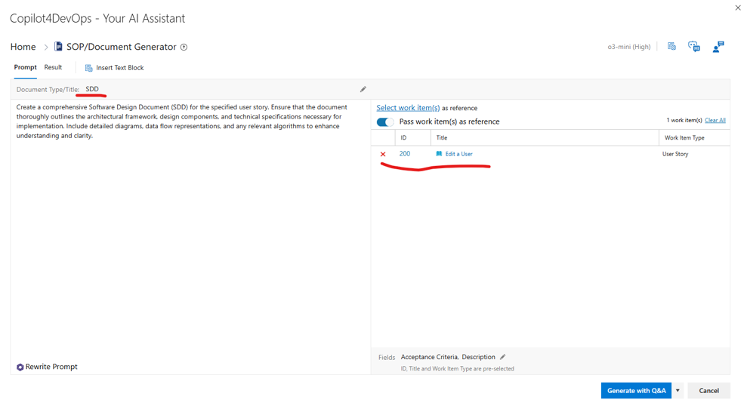The width and height of the screenshot is (744, 412).
Task: Expand the Generate with Q&A dropdown arrow
Action: click(x=678, y=391)
